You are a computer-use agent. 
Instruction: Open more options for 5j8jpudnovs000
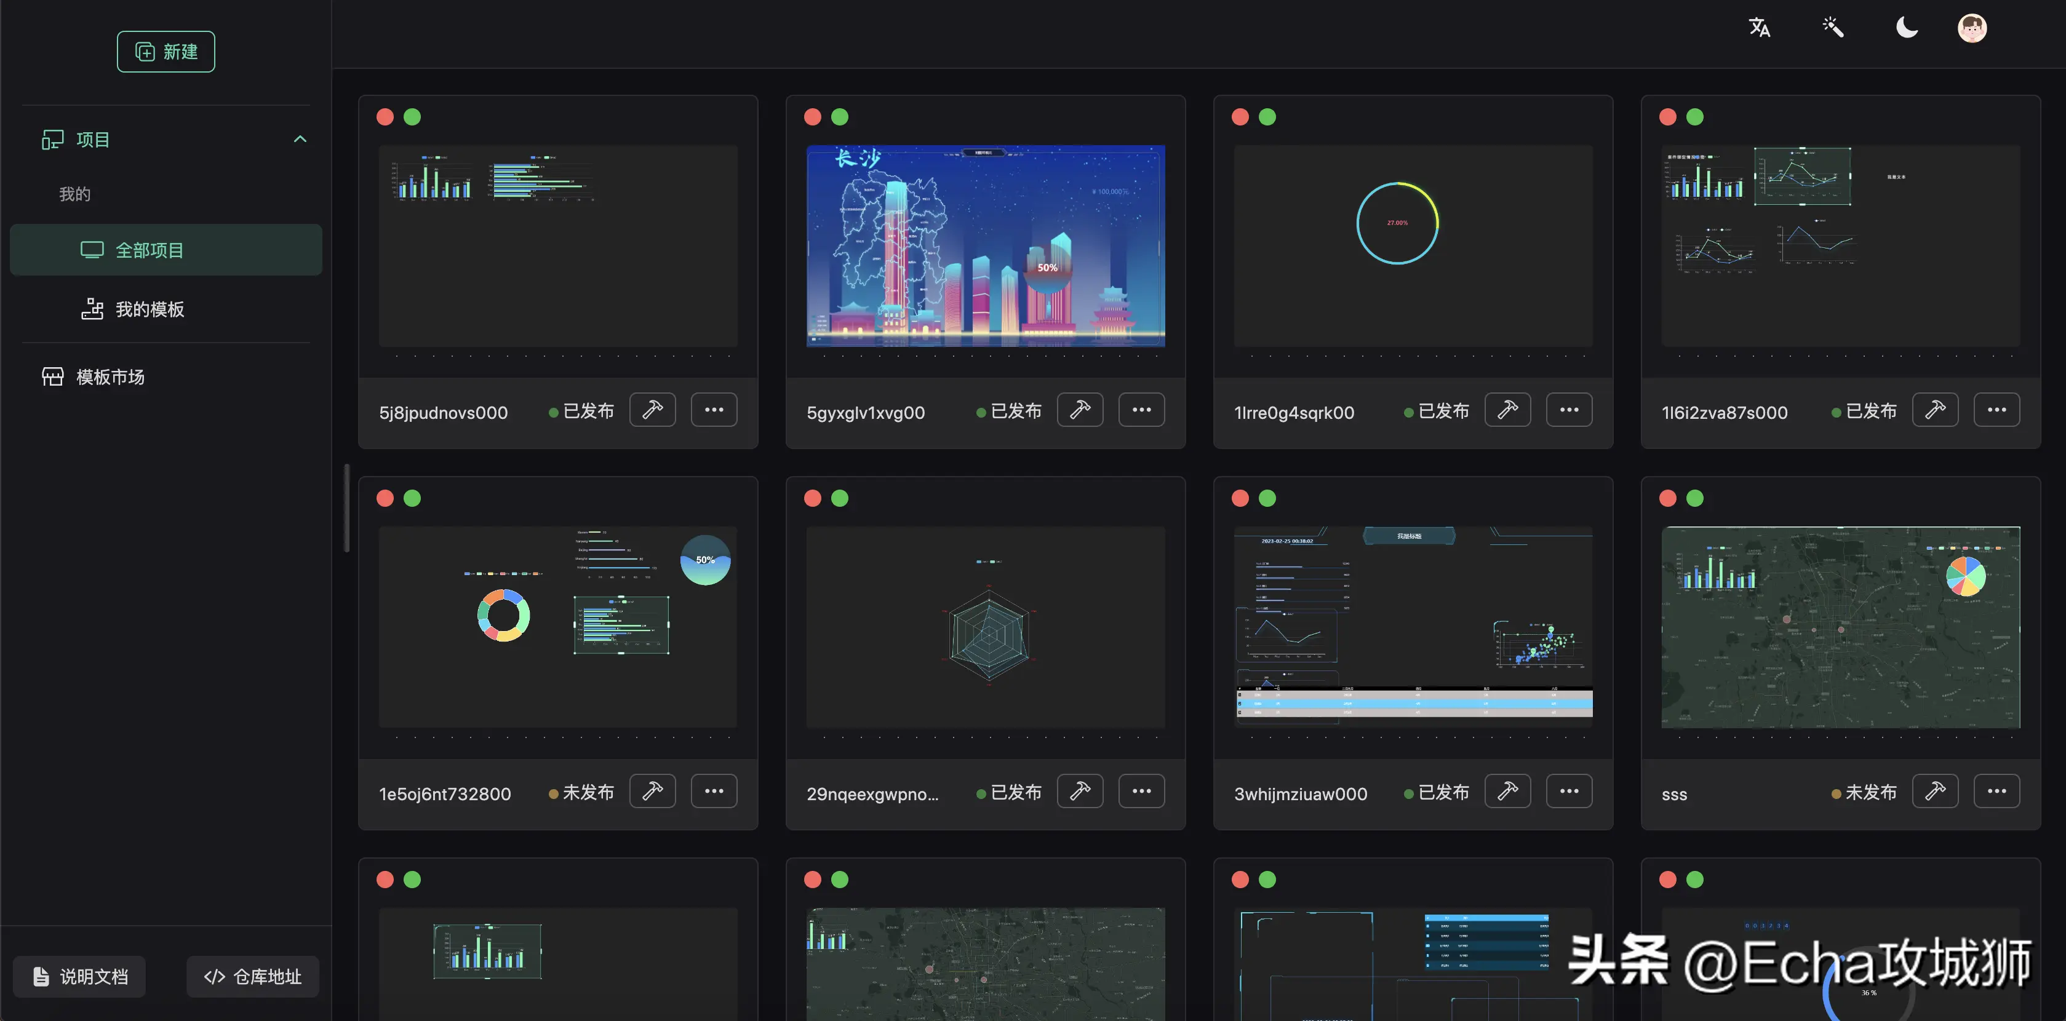[714, 410]
